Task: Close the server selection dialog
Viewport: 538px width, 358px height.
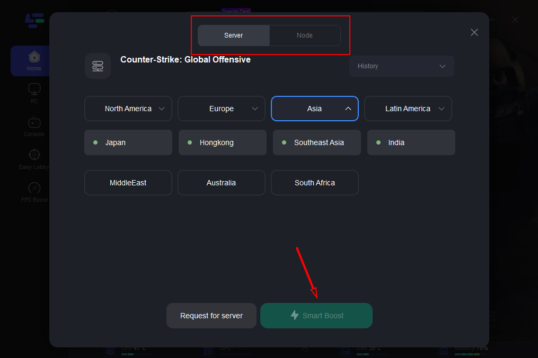Action: (x=474, y=32)
